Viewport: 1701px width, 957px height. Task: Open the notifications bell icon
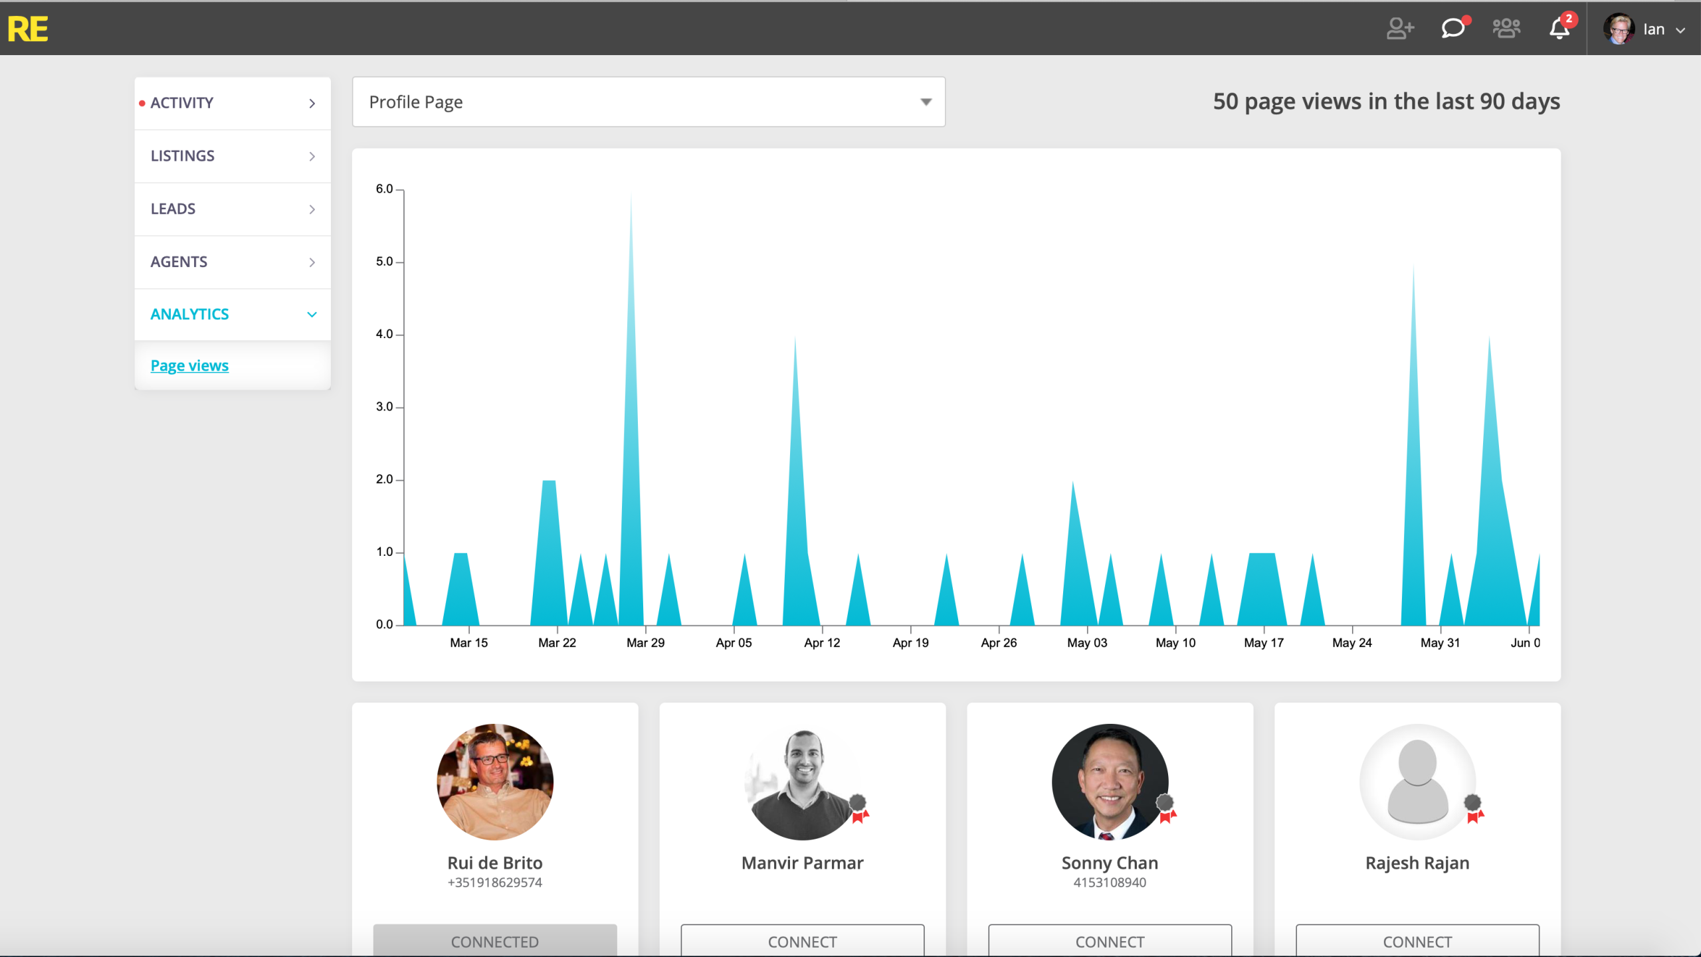pyautogui.click(x=1559, y=29)
